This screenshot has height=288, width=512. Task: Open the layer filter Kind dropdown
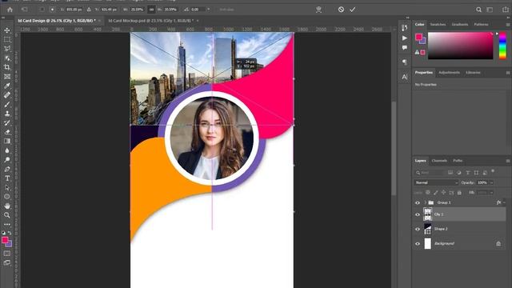click(x=430, y=173)
